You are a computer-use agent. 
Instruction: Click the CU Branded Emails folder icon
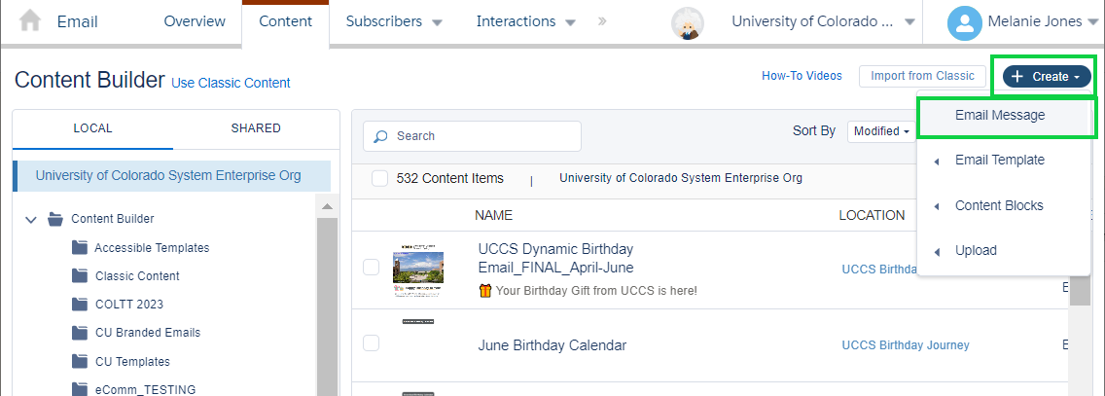pyautogui.click(x=80, y=332)
